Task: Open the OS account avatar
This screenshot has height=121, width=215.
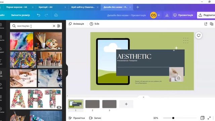Action: (x=153, y=15)
